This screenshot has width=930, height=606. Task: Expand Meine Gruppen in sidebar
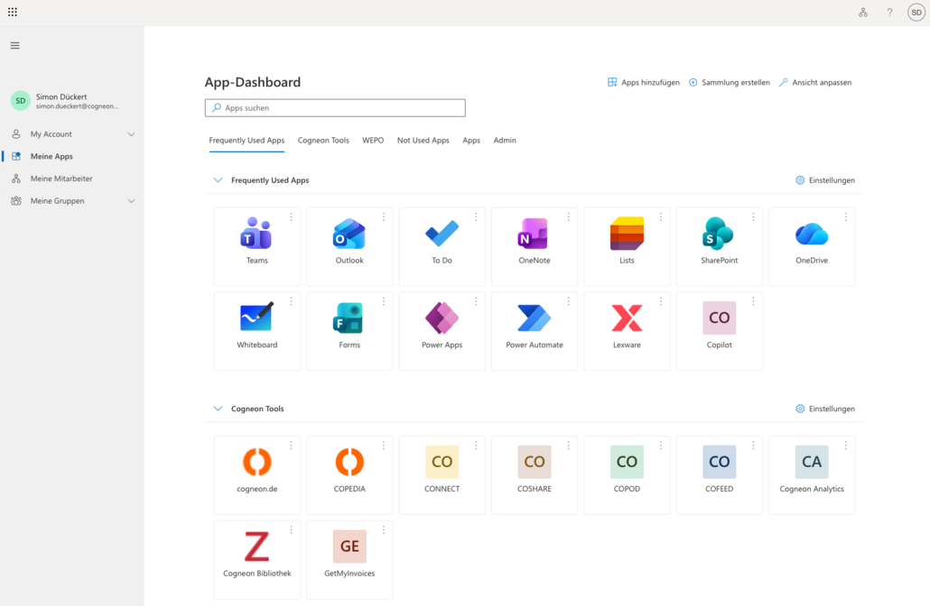[131, 201]
